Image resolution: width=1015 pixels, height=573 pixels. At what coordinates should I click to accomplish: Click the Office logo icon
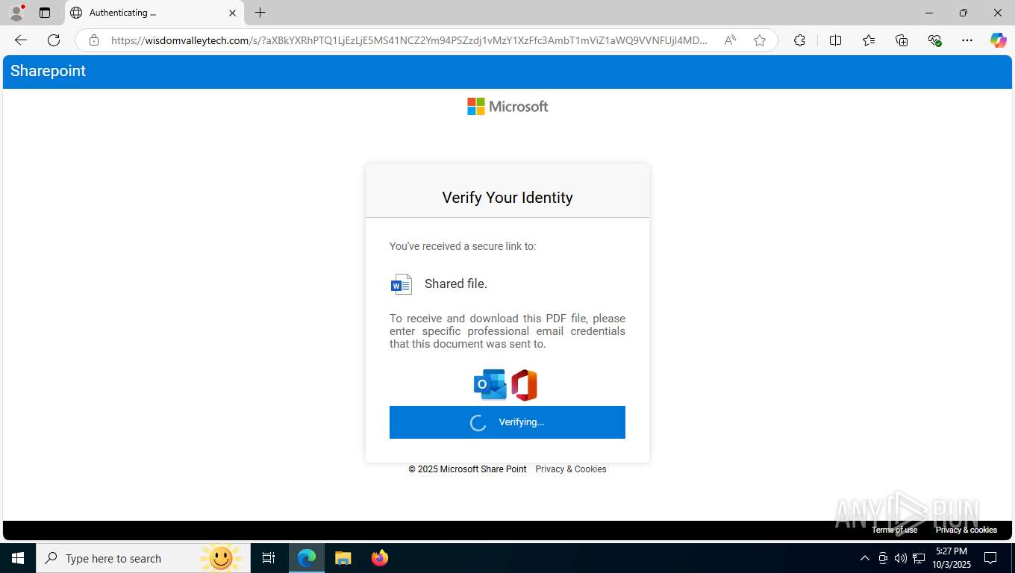(524, 385)
